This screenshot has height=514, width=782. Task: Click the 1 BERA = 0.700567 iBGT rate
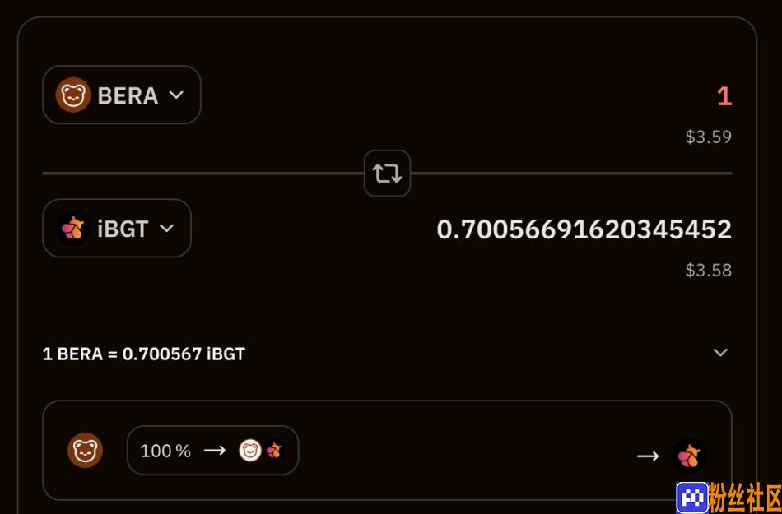143,354
